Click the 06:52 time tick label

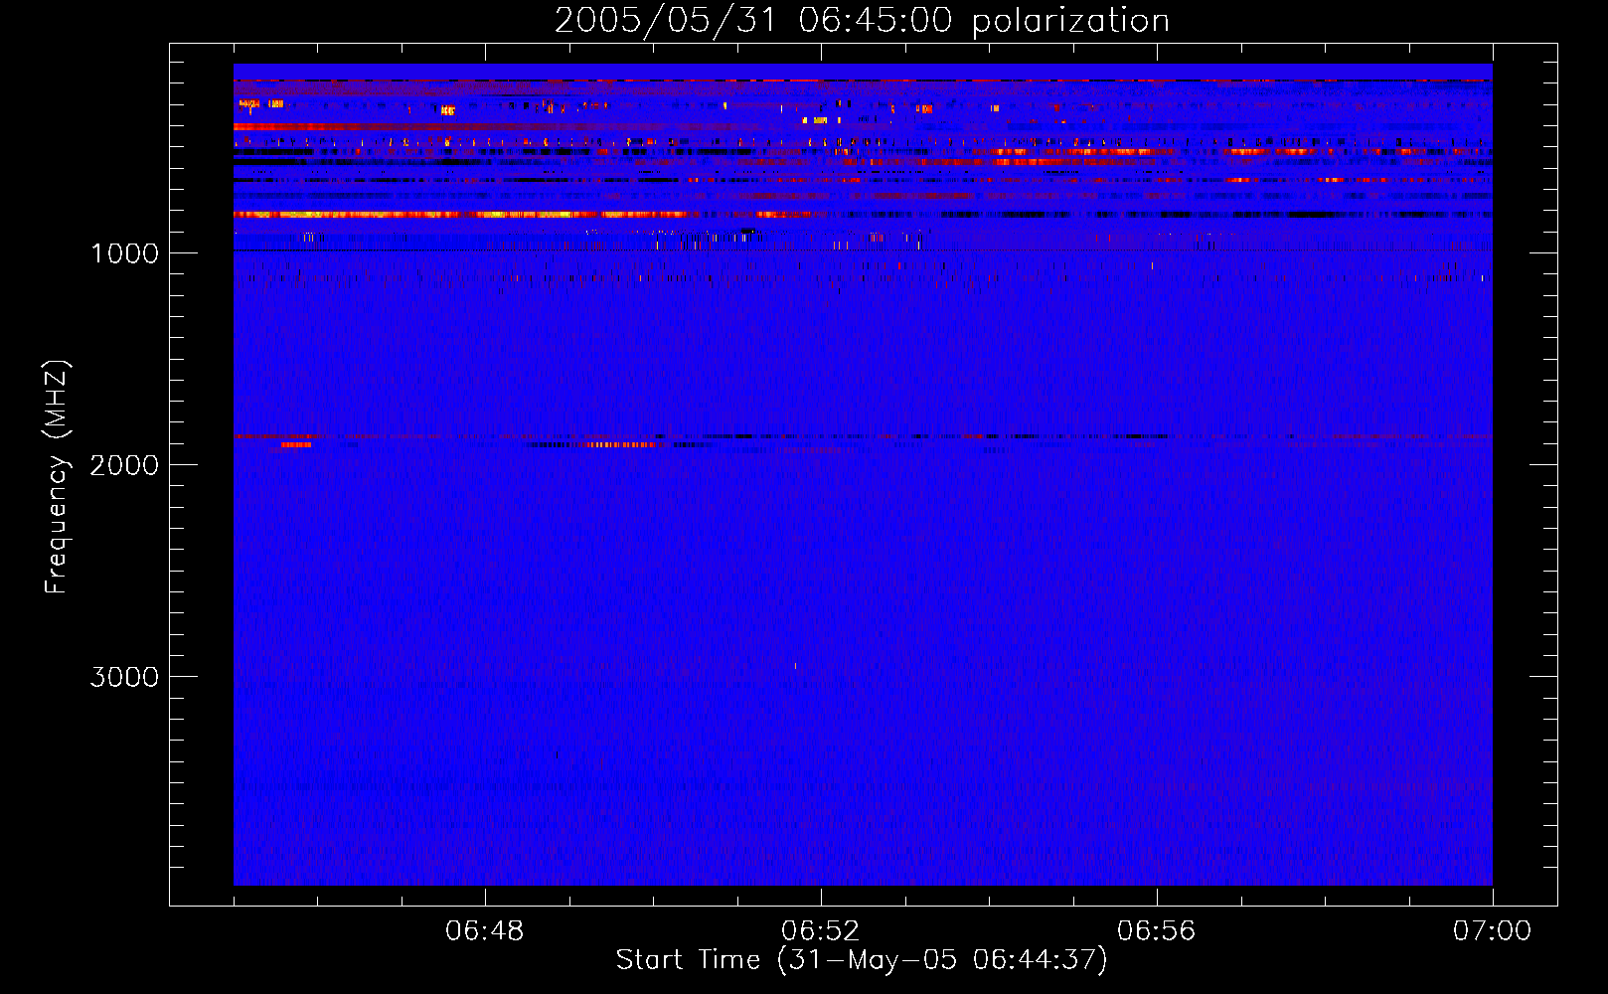(821, 931)
